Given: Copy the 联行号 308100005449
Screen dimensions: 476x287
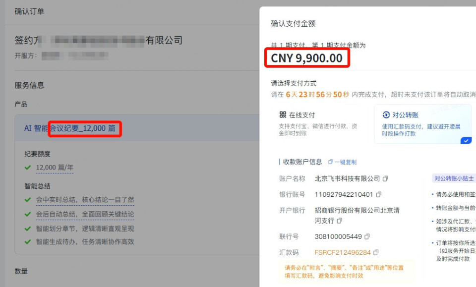Looking at the screenshot, I should 367,236.
